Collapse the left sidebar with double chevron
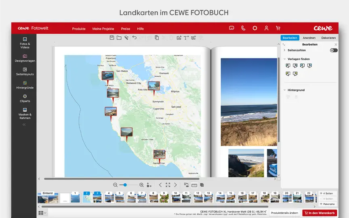Viewport: 349px width, 218px height. pyautogui.click(x=24, y=125)
